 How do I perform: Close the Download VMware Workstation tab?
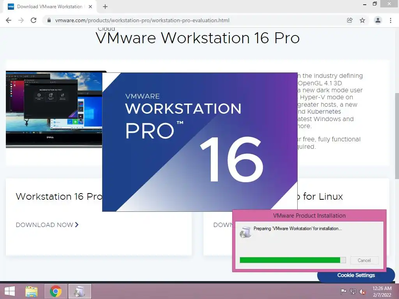[x=90, y=7]
